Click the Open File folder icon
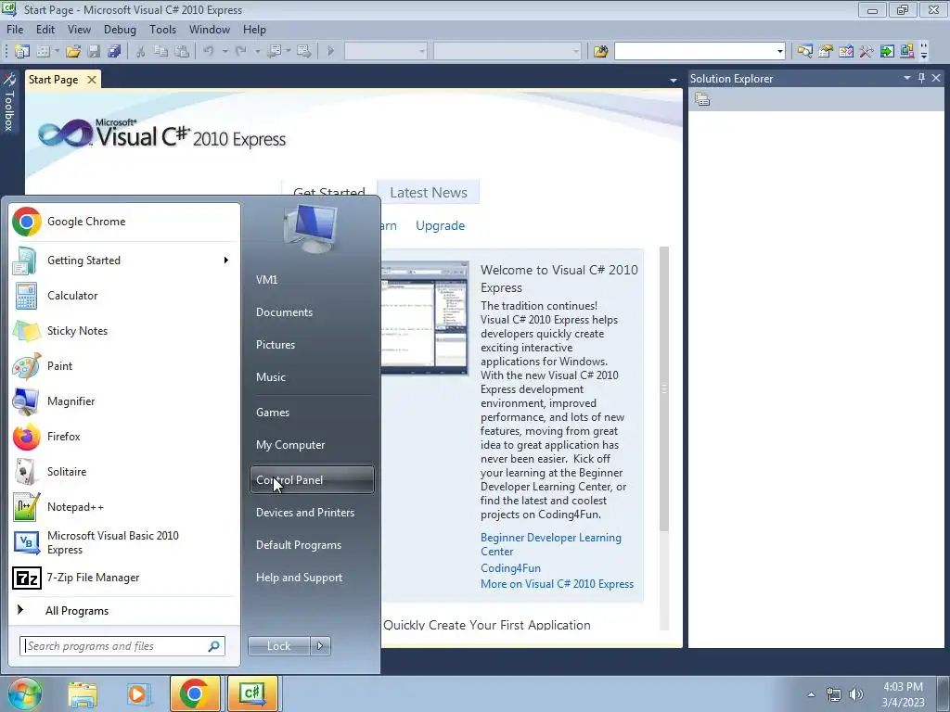Screen dimensions: 950x712 pos(73,52)
